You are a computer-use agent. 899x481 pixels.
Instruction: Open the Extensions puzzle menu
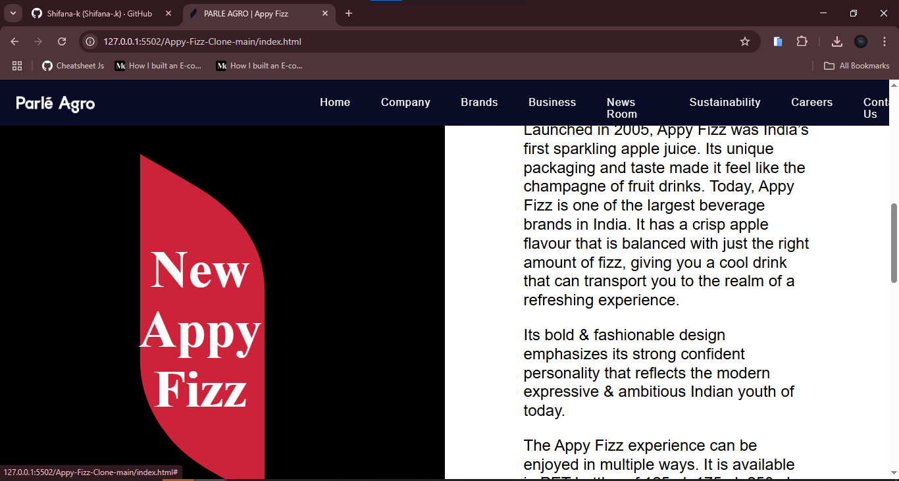coord(802,41)
